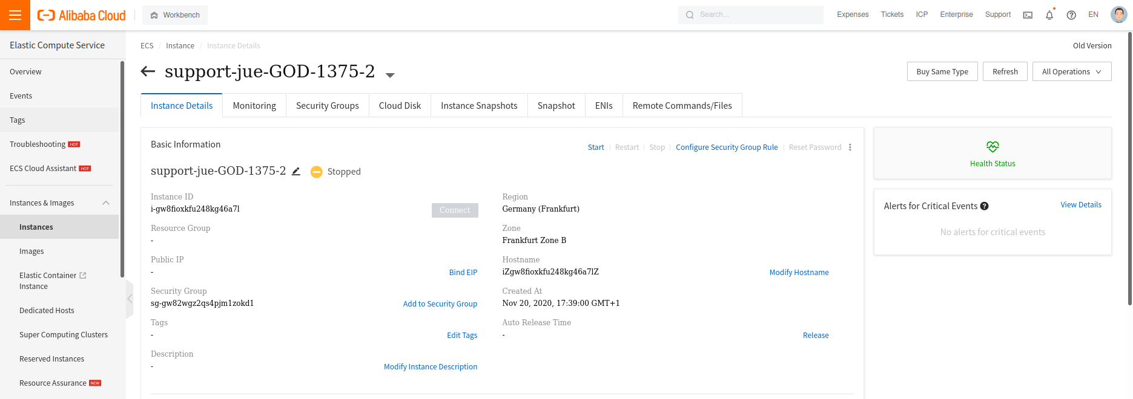This screenshot has height=399, width=1133.
Task: Click the Health Status heart icon
Action: tap(993, 147)
